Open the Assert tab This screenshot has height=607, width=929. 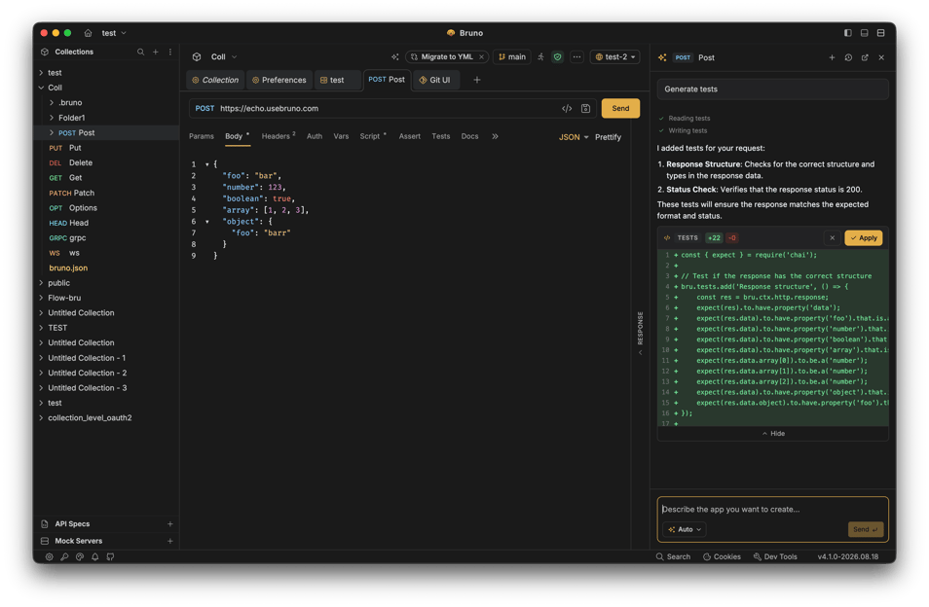(x=409, y=136)
